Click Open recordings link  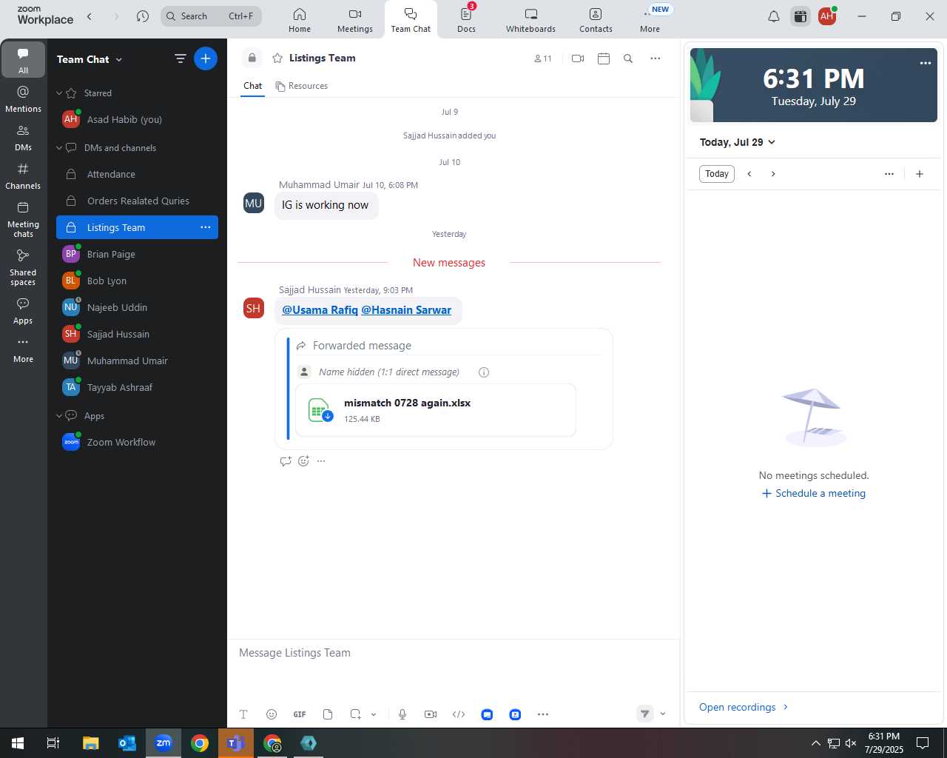[x=744, y=707]
